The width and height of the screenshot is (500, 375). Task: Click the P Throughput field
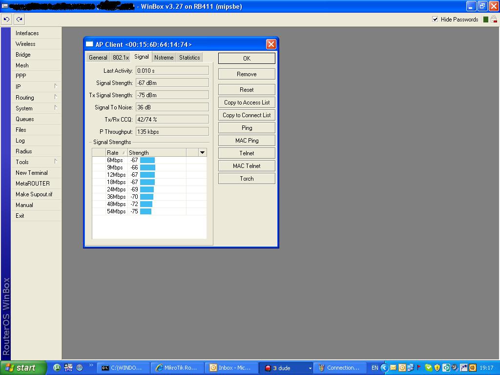pos(172,132)
